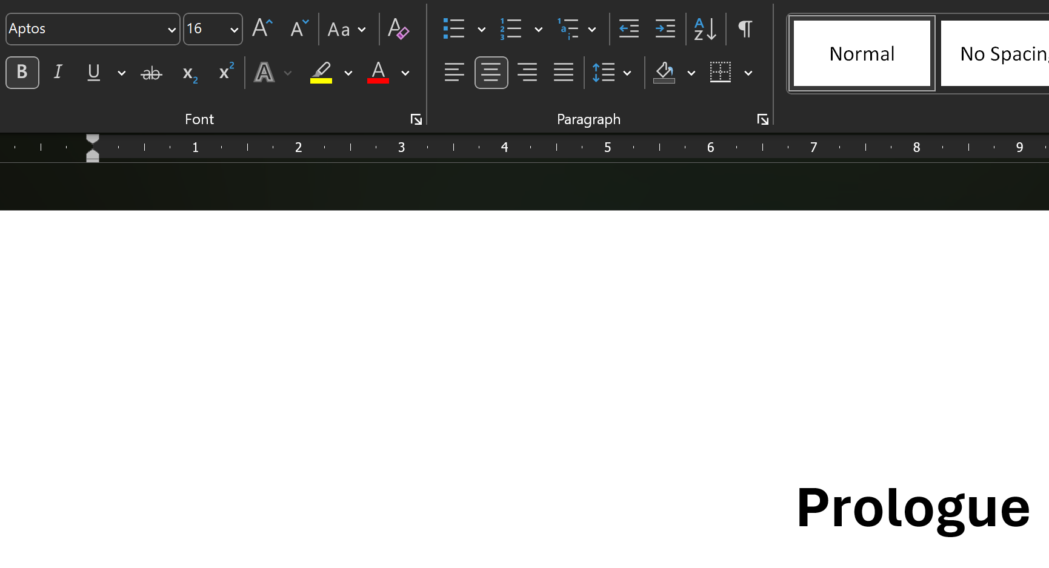Click the Increase Indent icon
The width and height of the screenshot is (1049, 568).
coord(665,29)
